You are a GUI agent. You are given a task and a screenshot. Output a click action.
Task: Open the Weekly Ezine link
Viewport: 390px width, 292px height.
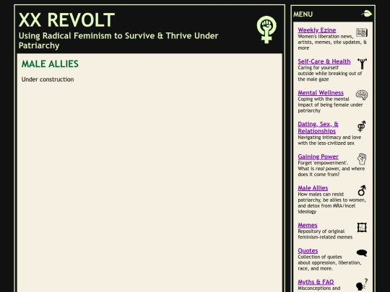[x=317, y=30]
